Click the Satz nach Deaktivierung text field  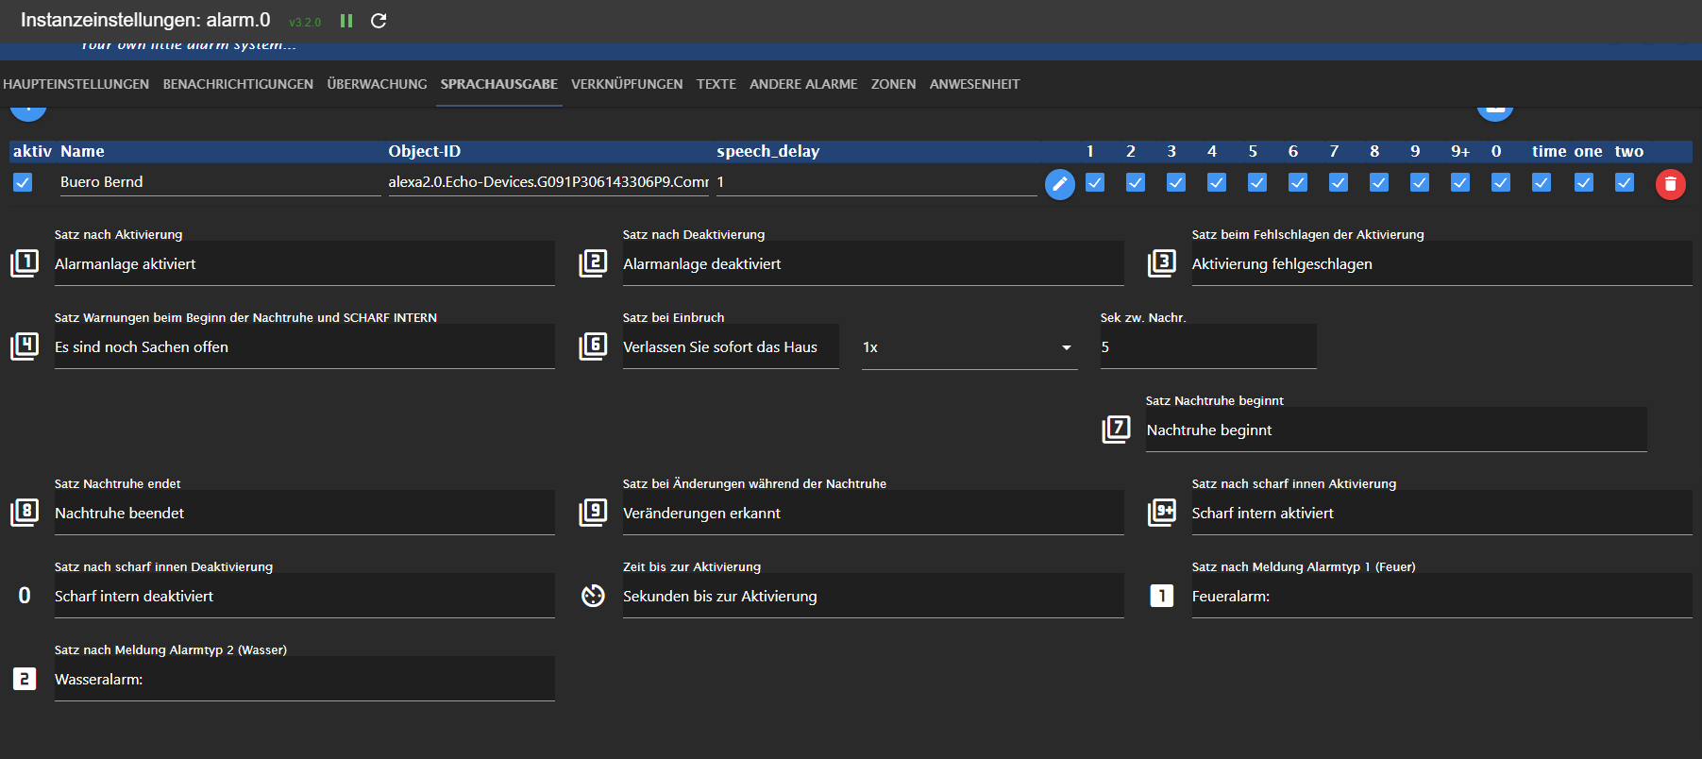point(873,263)
